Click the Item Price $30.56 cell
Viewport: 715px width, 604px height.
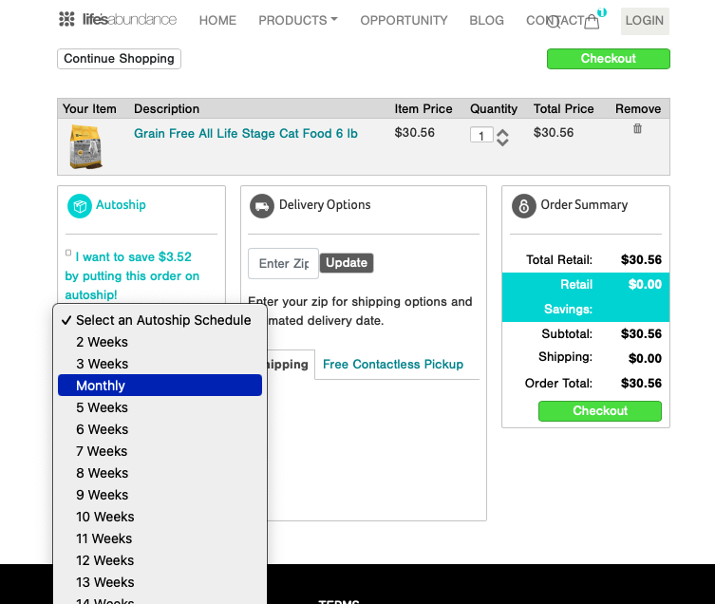coord(415,133)
